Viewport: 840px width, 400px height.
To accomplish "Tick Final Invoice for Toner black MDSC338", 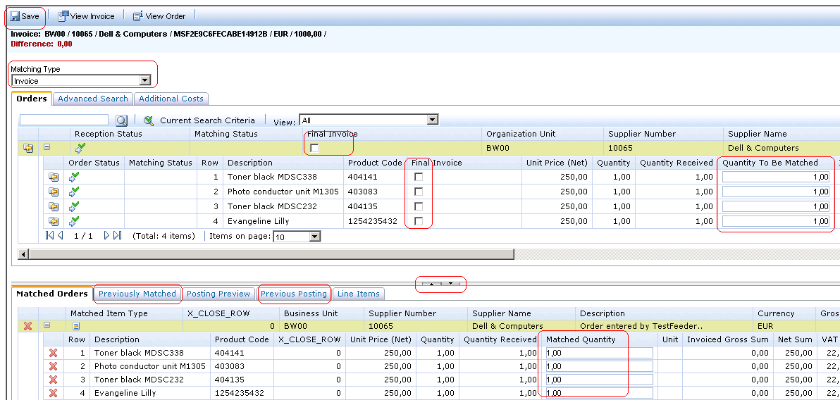I will point(419,177).
